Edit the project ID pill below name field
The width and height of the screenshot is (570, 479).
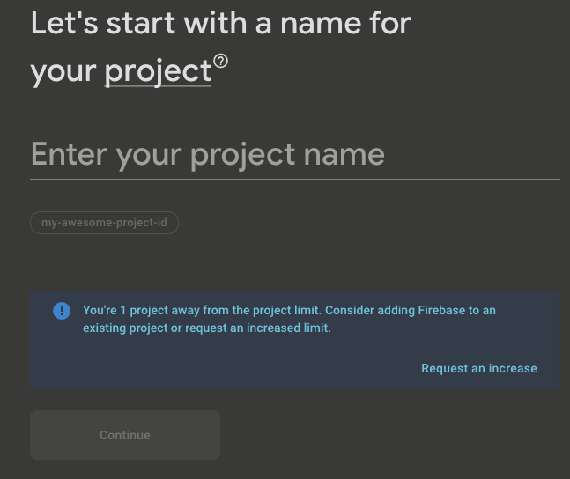pyautogui.click(x=104, y=223)
